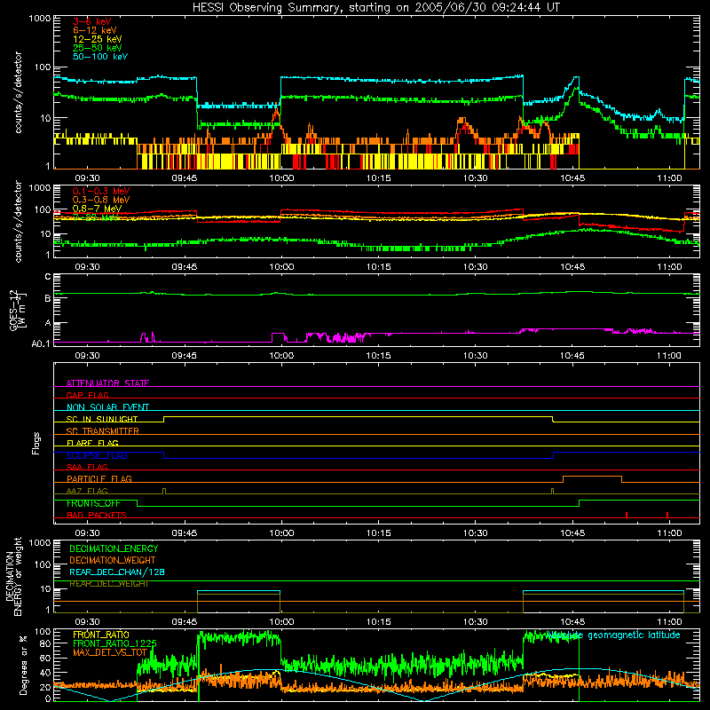Click the SC_TRANSMITTER flag label

point(102,431)
